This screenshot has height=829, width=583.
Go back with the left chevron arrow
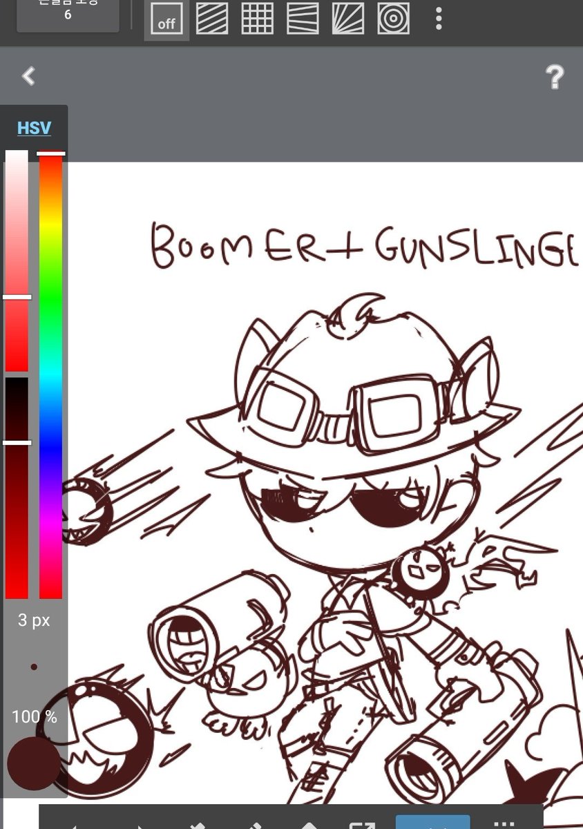[28, 76]
